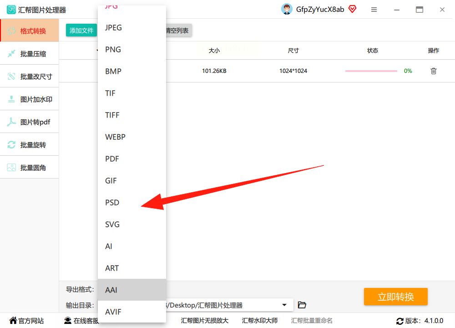Click the 在线客服 support icon
Screen dimensions: 455x328
pyautogui.click(x=68, y=320)
